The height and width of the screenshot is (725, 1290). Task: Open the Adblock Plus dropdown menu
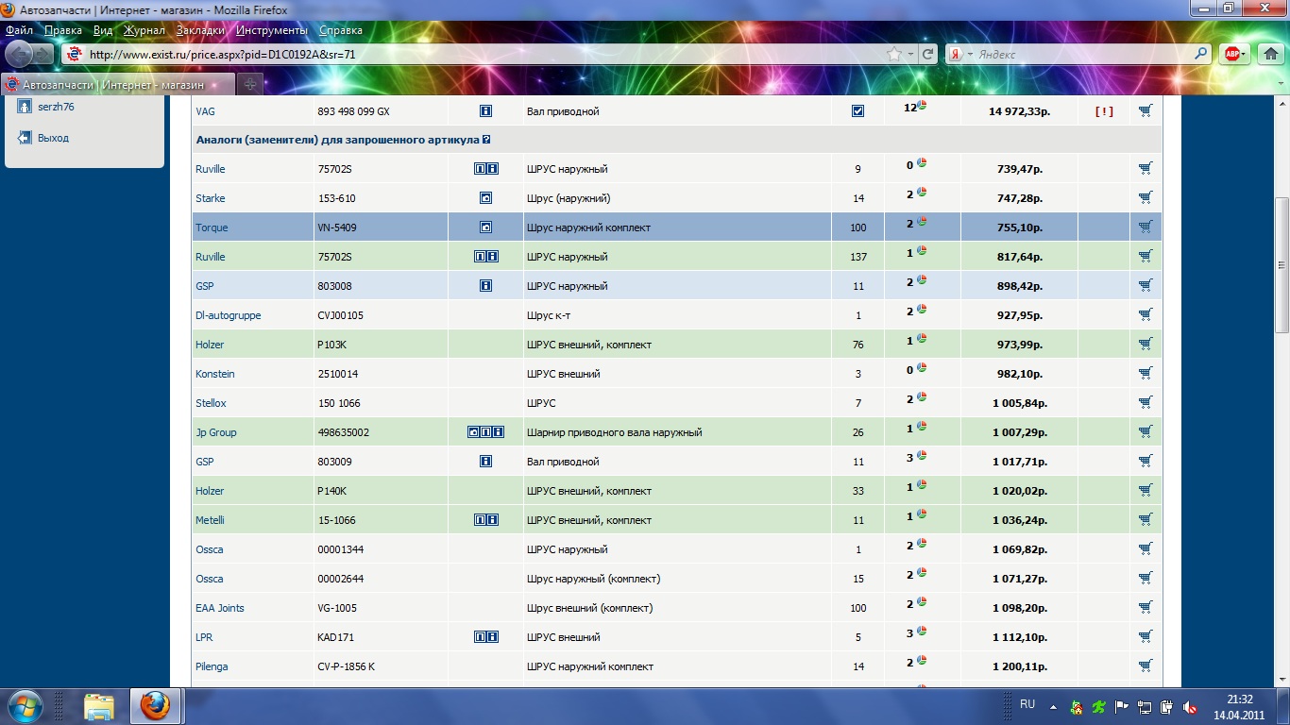pos(1244,55)
